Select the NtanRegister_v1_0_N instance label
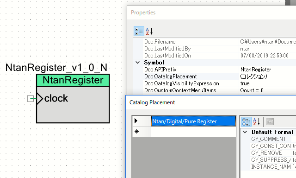Image resolution: width=296 pixels, height=178 pixels. pos(56,68)
